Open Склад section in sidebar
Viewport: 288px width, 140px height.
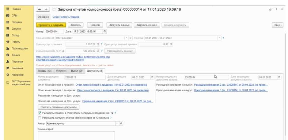click(x=15, y=35)
